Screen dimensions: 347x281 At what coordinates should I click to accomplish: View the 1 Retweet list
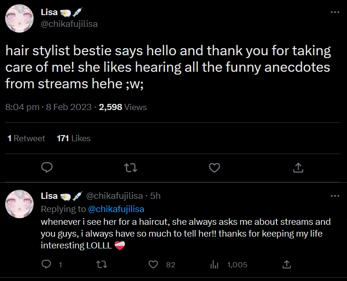[x=26, y=138]
